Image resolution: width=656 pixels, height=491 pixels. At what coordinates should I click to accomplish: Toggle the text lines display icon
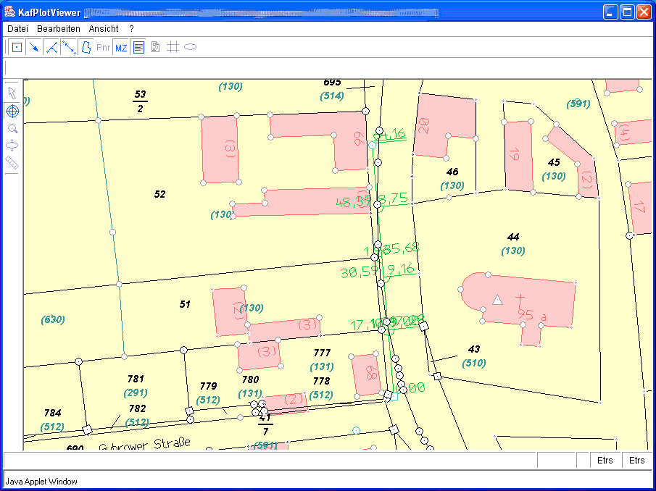click(138, 48)
